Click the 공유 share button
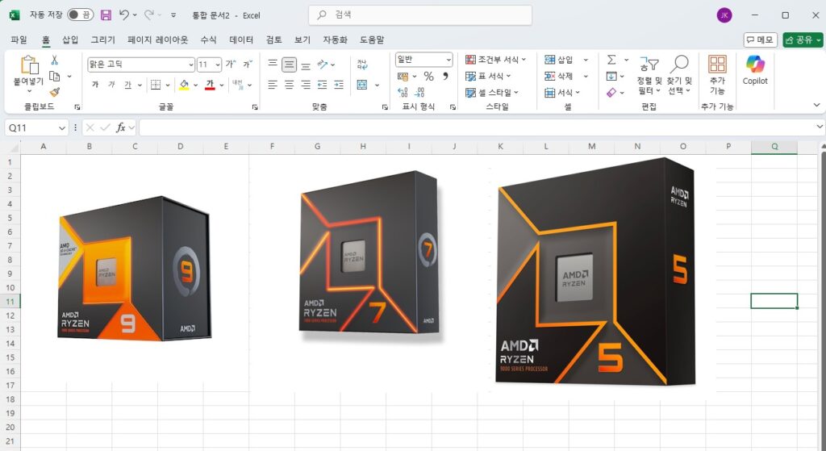 pyautogui.click(x=802, y=40)
